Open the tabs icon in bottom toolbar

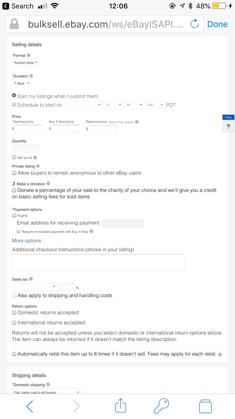[205, 406]
